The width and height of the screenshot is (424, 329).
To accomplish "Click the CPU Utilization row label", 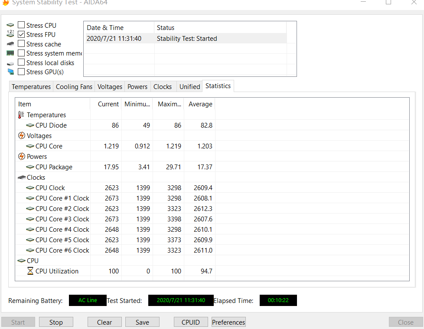I will (x=57, y=271).
